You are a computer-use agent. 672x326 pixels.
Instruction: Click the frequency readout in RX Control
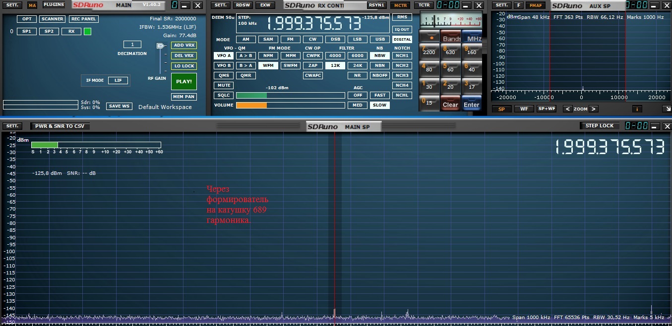314,23
